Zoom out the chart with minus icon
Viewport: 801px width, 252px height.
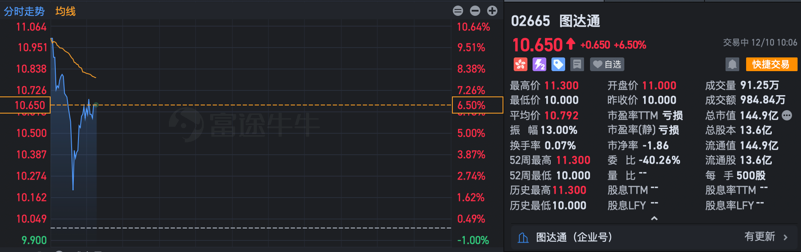pyautogui.click(x=475, y=11)
